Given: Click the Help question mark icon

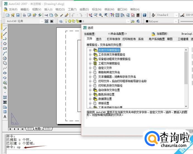Looking at the screenshot, I should 144,15.
